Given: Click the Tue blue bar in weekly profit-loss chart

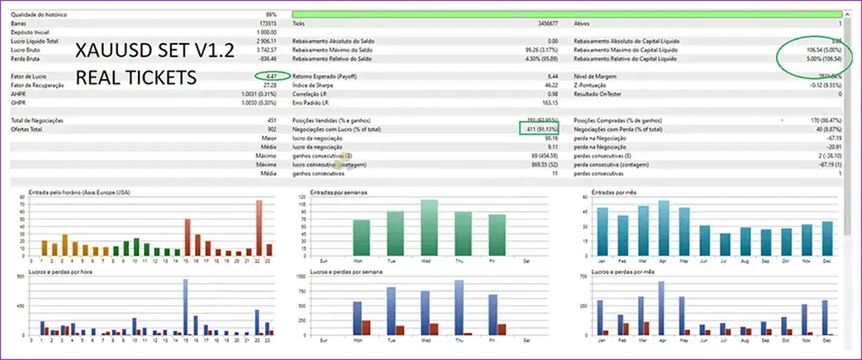Looking at the screenshot, I should point(392,311).
